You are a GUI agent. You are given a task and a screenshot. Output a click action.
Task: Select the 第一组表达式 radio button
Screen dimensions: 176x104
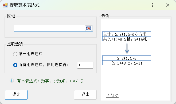tap(15, 54)
